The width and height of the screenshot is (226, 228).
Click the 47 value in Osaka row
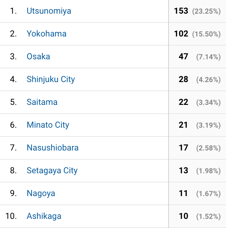click(x=183, y=57)
